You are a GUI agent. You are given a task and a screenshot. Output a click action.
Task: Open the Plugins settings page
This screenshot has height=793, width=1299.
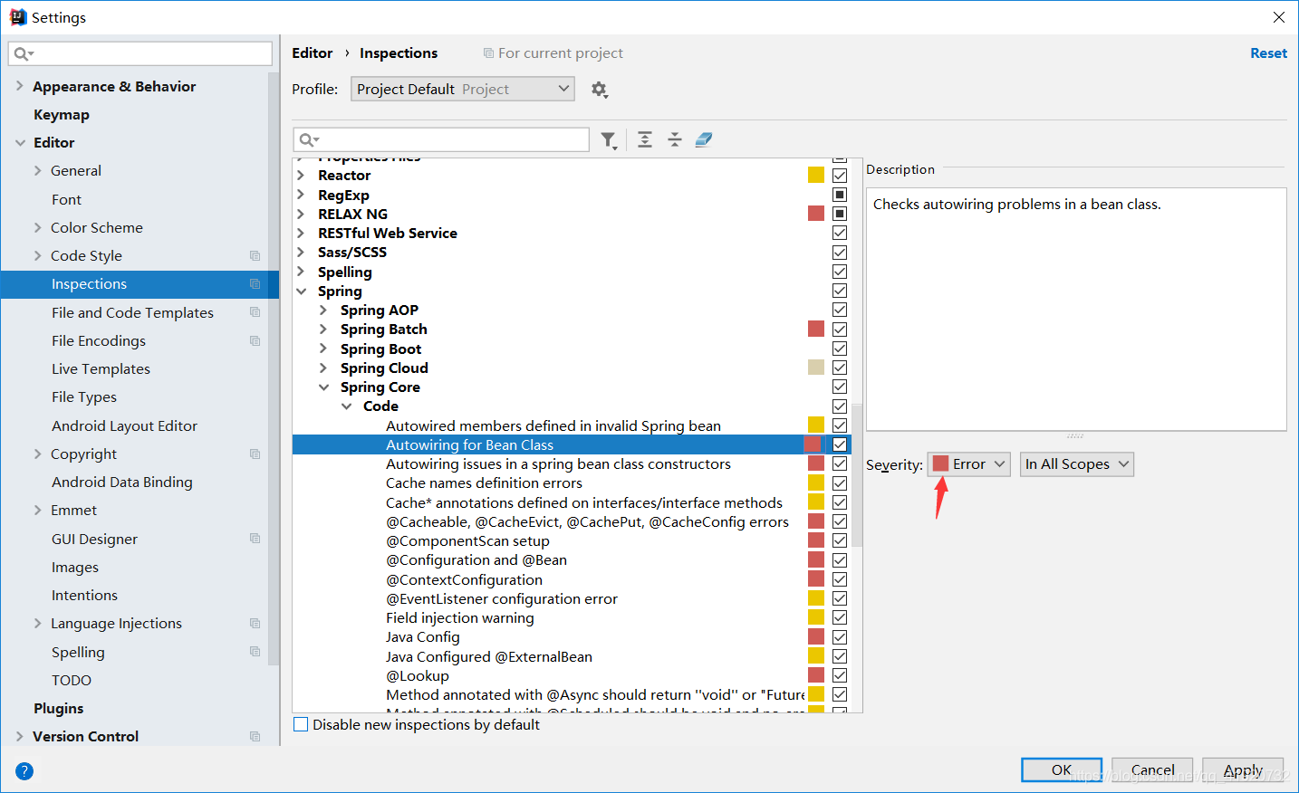coord(59,709)
